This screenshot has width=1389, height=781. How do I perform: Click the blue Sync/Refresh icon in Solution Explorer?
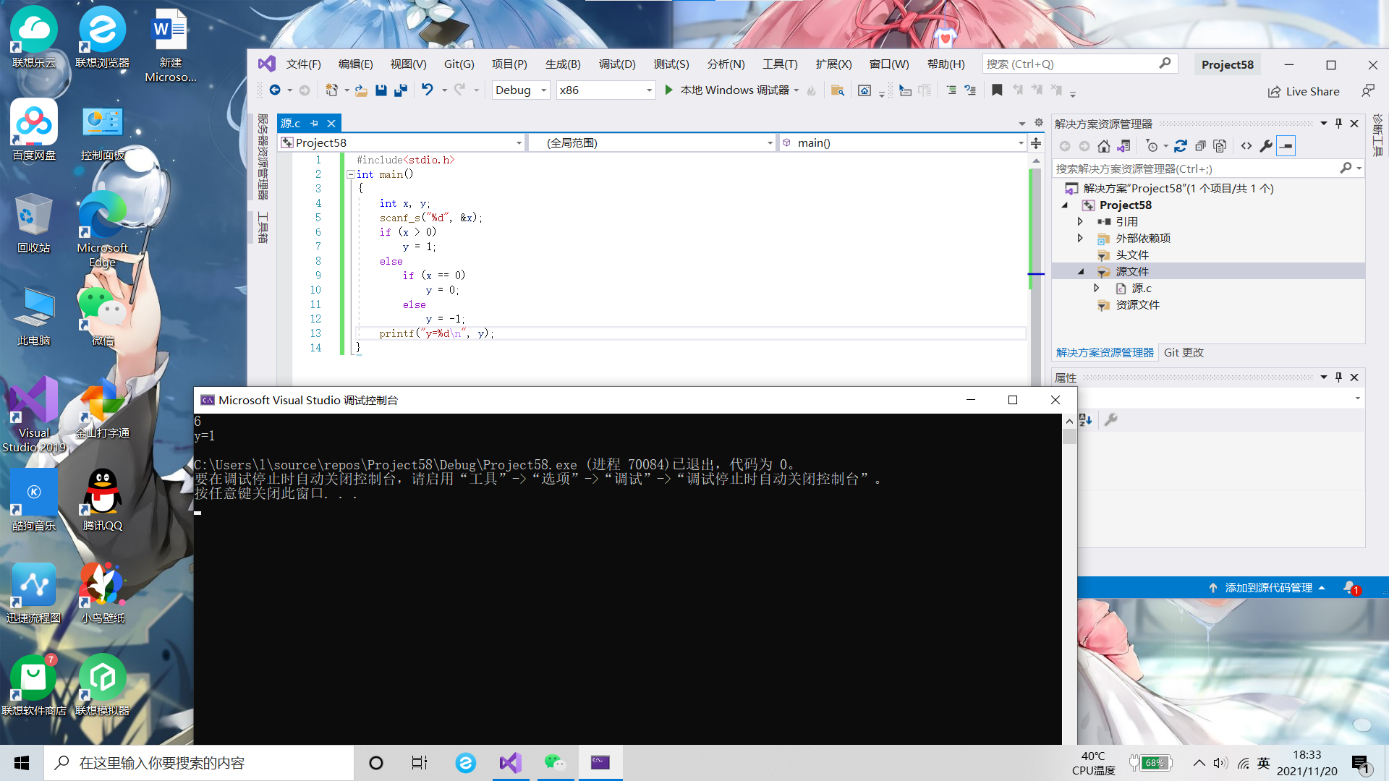coord(1181,146)
